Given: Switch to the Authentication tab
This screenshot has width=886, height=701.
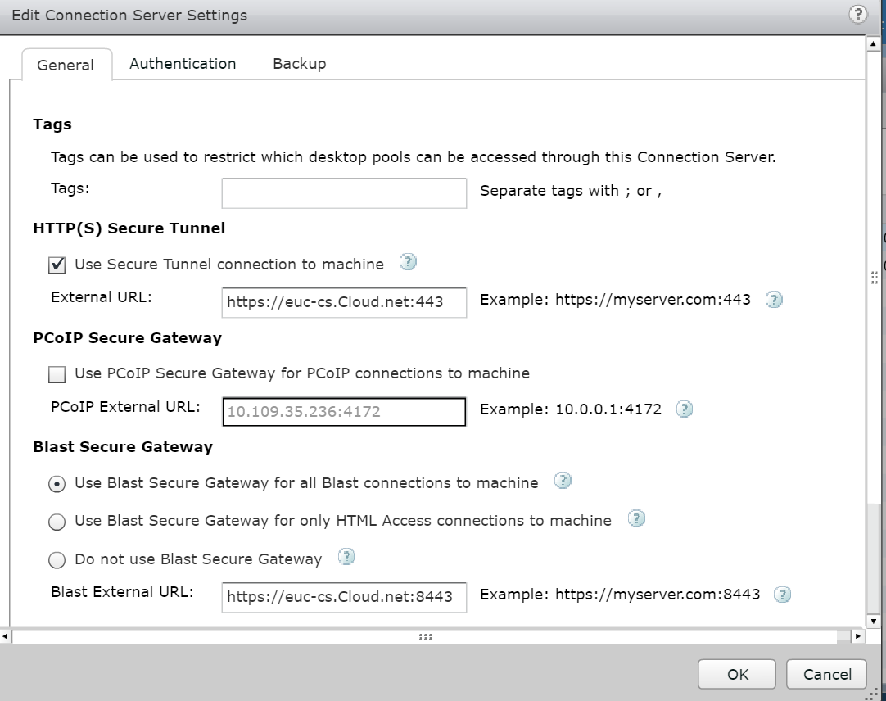Looking at the screenshot, I should (x=182, y=63).
